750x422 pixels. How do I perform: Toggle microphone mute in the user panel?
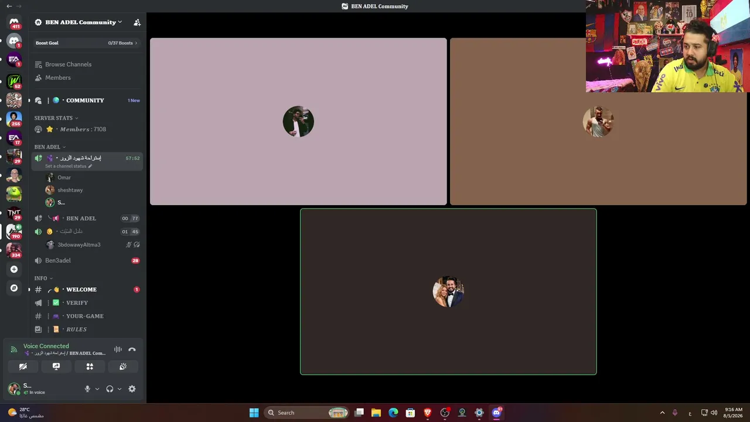coord(87,389)
